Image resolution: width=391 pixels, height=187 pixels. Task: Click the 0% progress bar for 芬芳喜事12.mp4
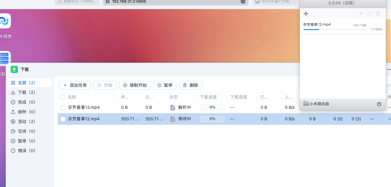click(x=212, y=119)
